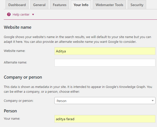Click the Your name field with aditya farad
This screenshot has height=127, width=157.
105,119
